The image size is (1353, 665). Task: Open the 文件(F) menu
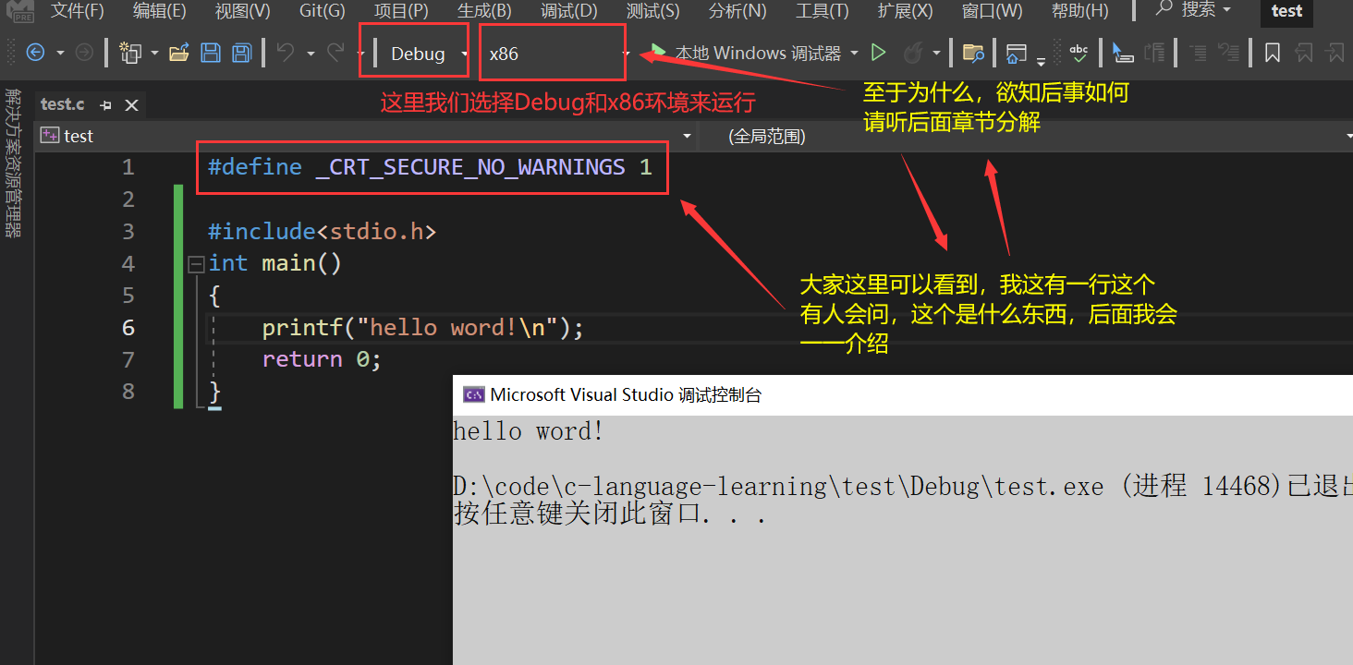78,11
